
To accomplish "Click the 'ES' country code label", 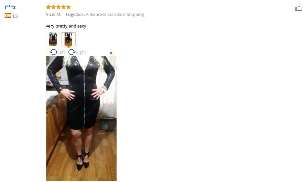I will [16, 16].
